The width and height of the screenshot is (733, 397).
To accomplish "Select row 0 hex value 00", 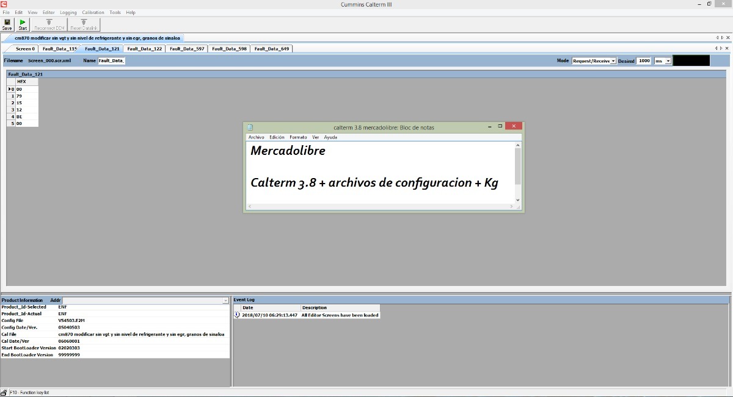I will coord(27,89).
